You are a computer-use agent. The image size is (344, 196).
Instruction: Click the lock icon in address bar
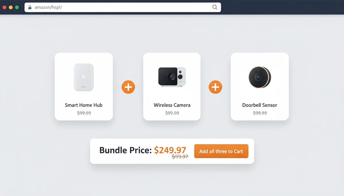tap(30, 7)
